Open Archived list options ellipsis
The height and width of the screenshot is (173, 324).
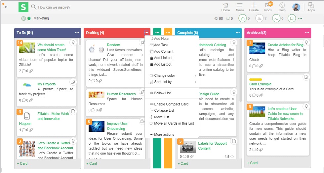(x=307, y=33)
